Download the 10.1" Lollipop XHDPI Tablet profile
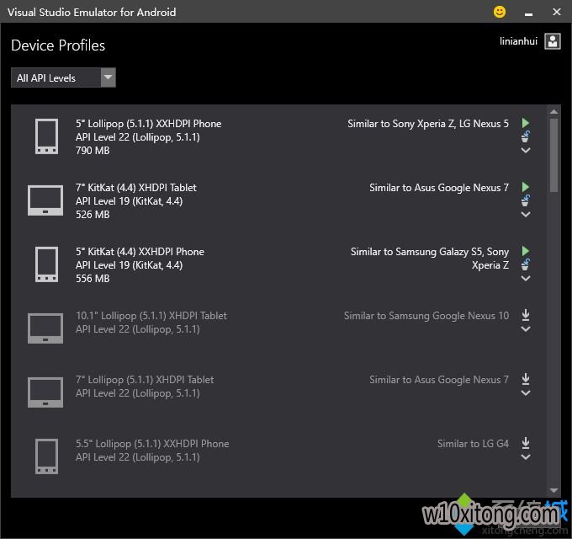 pos(525,315)
